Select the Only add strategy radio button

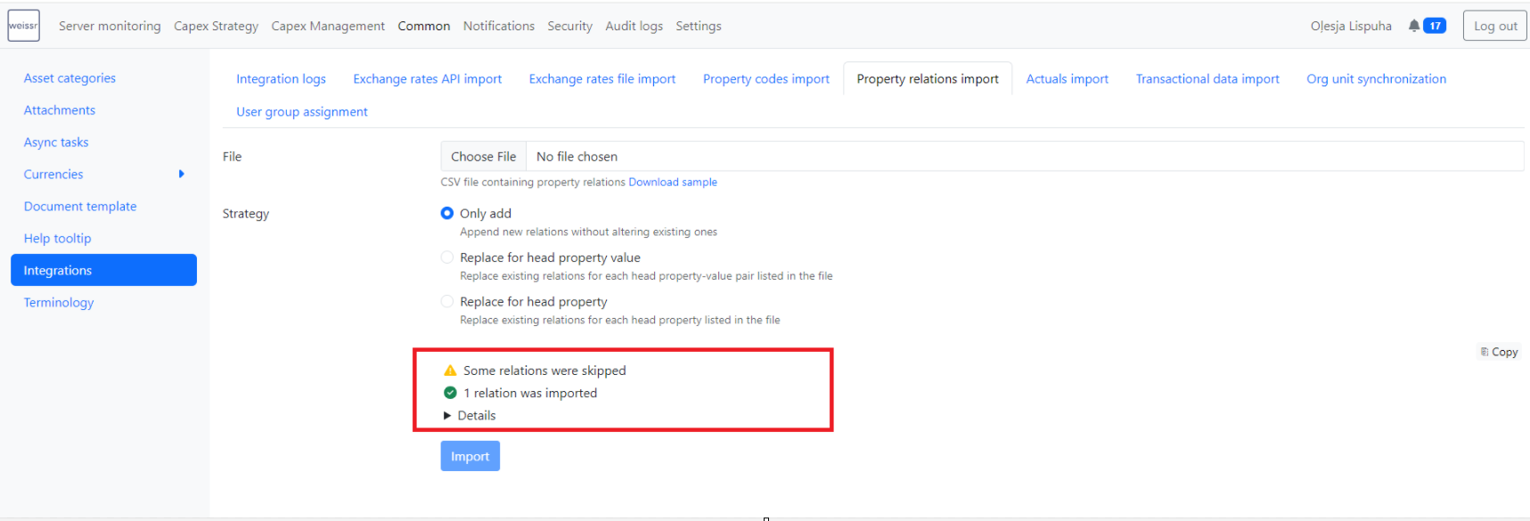coord(447,214)
